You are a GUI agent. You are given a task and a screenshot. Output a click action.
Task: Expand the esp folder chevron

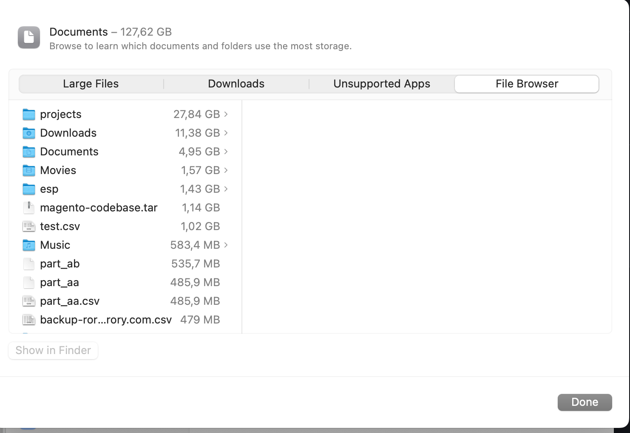[226, 189]
